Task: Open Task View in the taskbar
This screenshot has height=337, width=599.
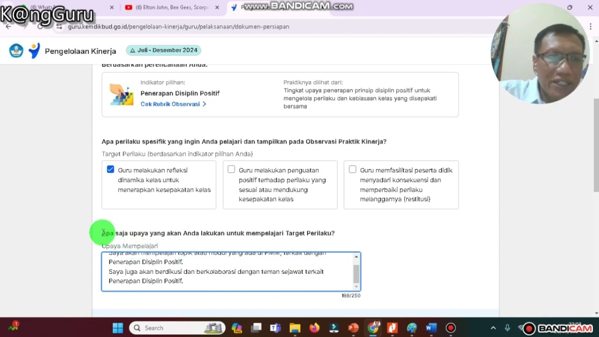Action: [256, 328]
